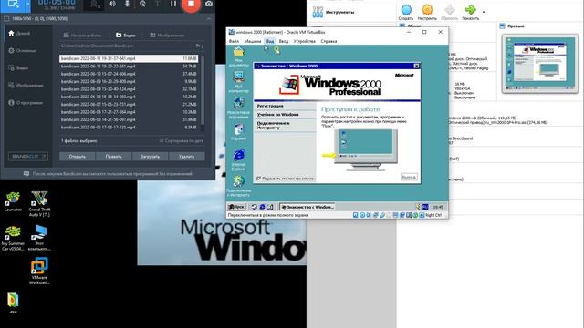Open Video settings in Bandicam sidebar
The image size is (584, 328).
[18, 68]
